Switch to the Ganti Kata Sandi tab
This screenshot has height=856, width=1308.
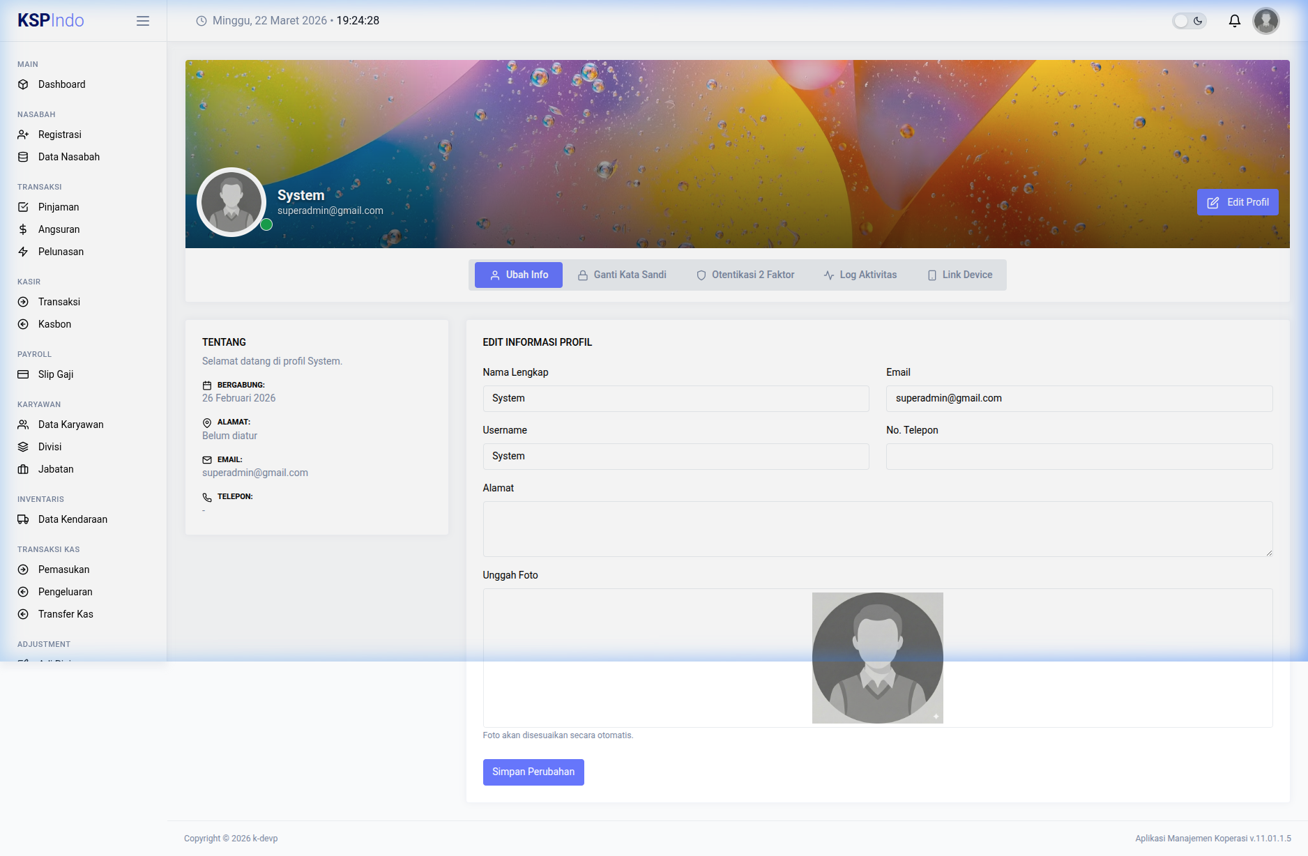point(621,275)
